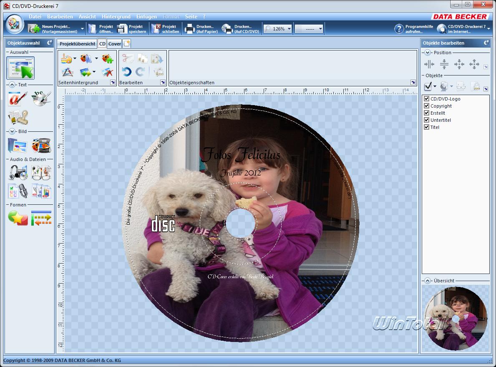Collapse the Übersicht section
The height and width of the screenshot is (367, 496).
[428, 281]
